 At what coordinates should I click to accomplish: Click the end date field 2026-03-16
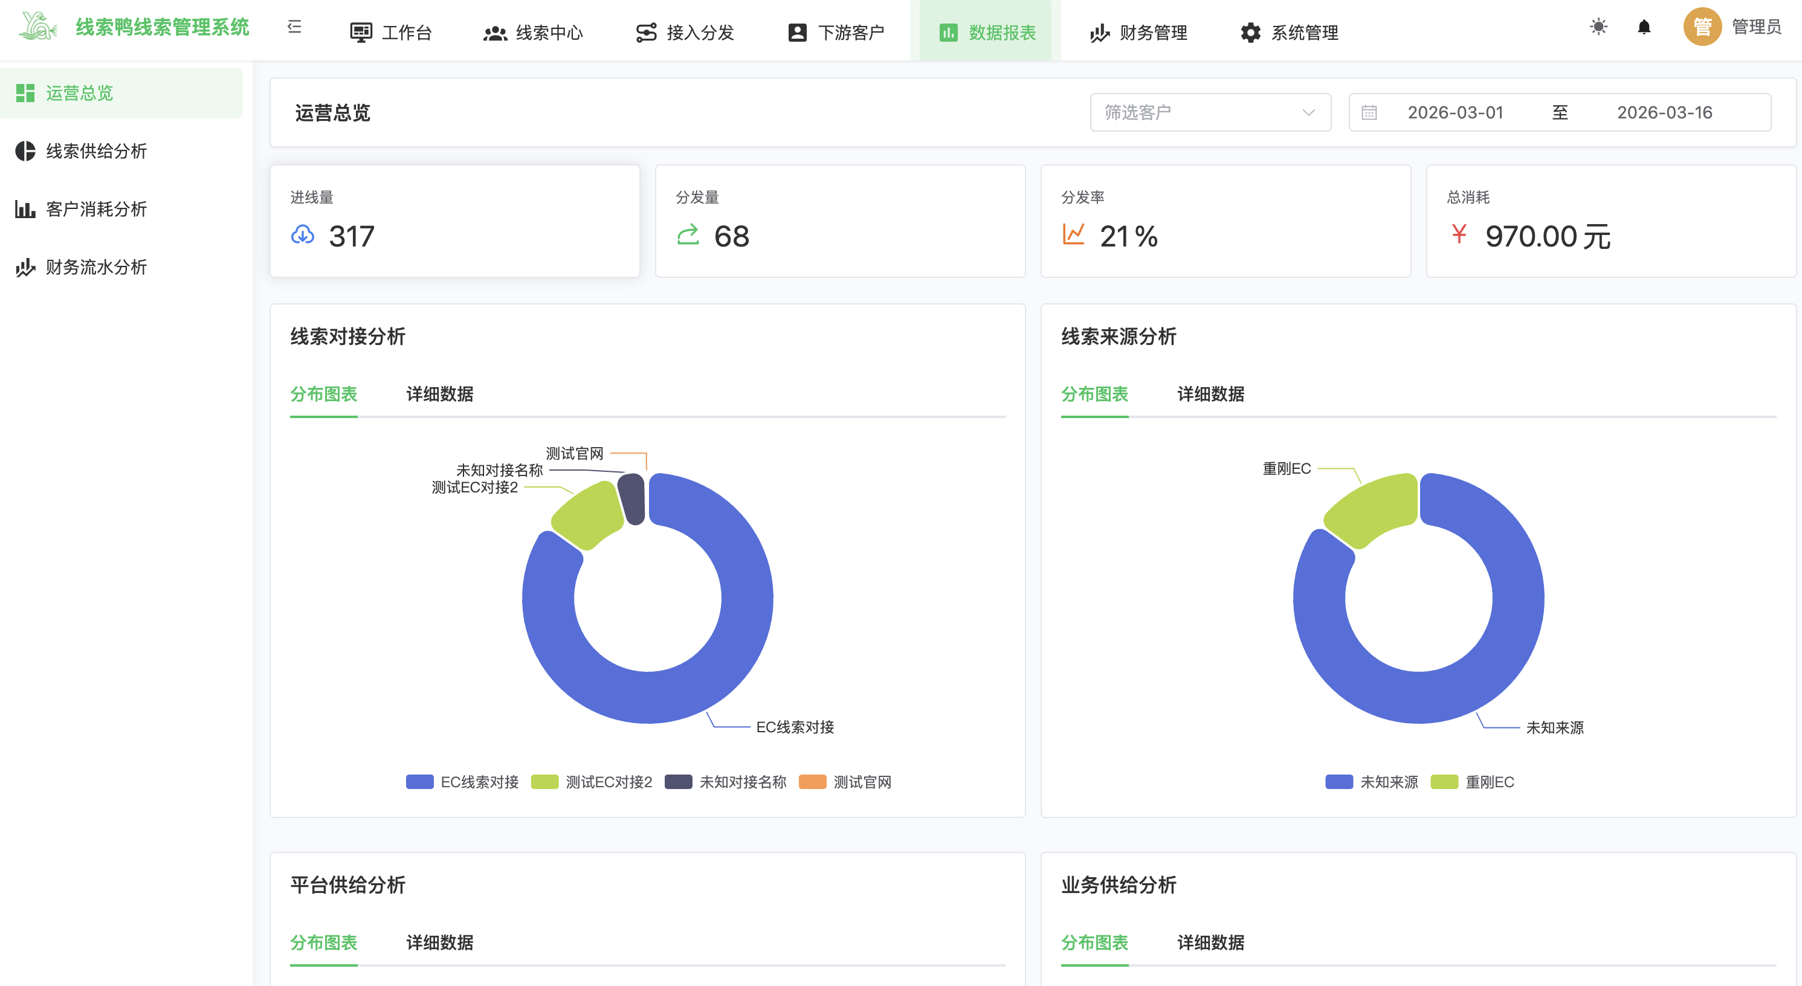pos(1664,112)
